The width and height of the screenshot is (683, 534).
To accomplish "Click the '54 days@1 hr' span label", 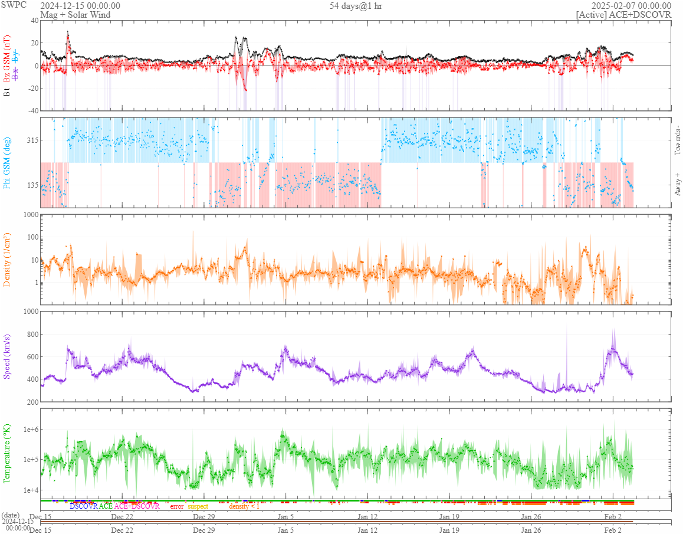I will click(356, 6).
